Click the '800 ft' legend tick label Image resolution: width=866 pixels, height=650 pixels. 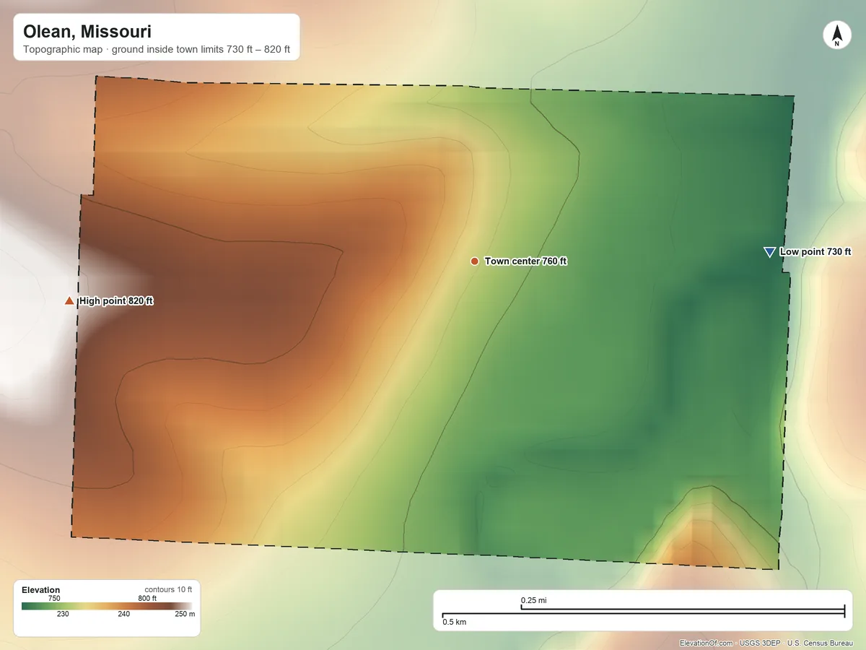pos(147,598)
